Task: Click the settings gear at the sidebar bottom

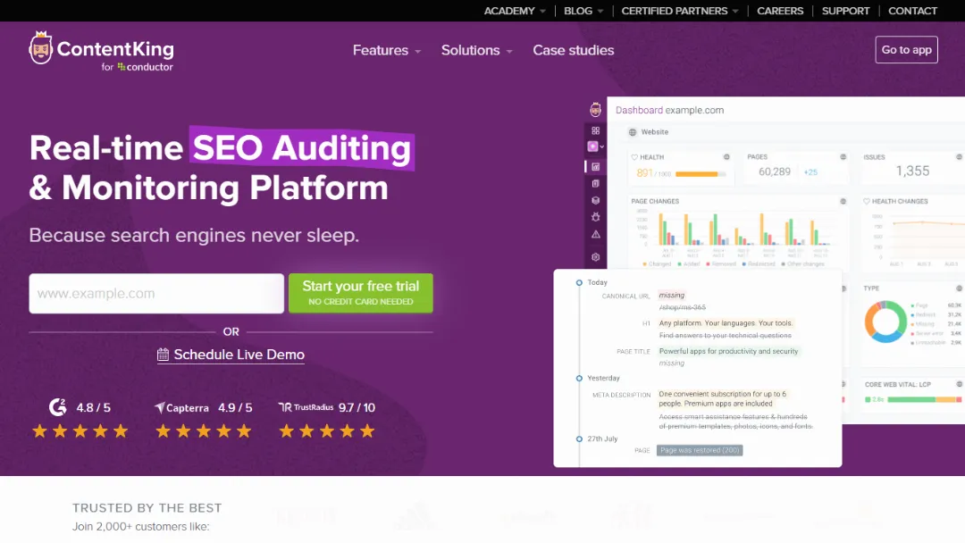Action: click(595, 257)
